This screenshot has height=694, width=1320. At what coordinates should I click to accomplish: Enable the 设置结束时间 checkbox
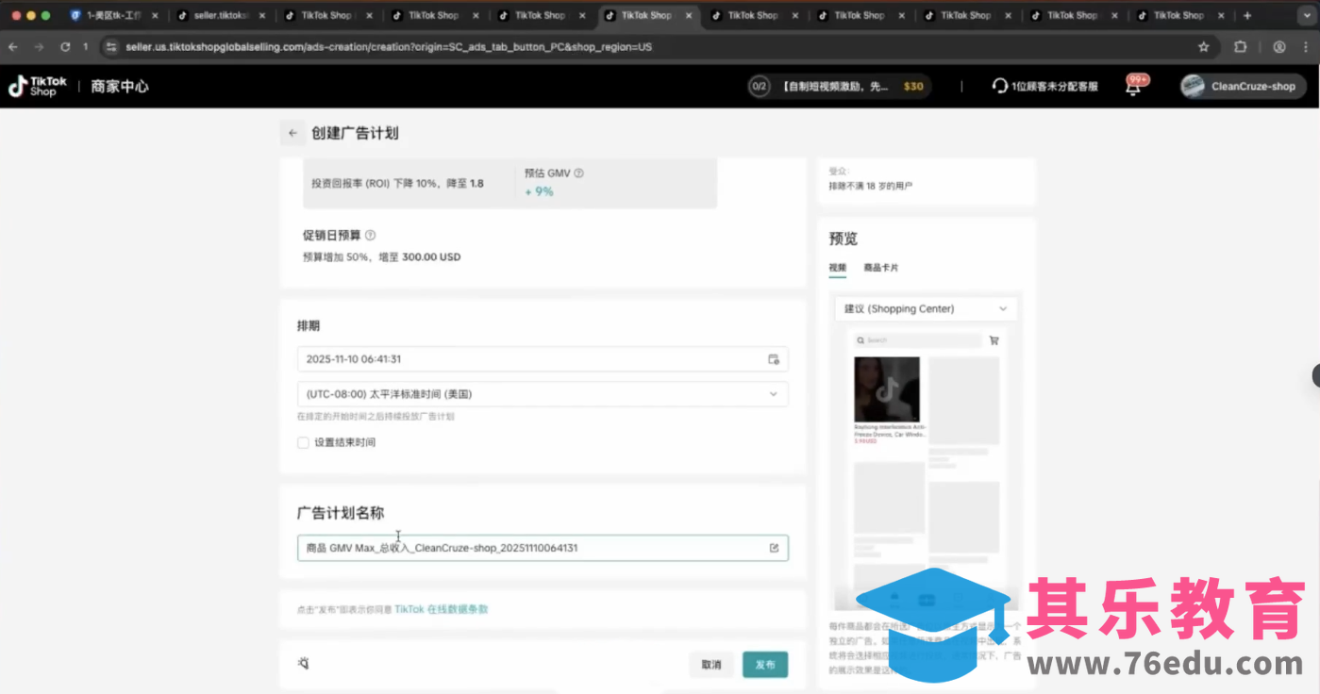[x=303, y=442]
